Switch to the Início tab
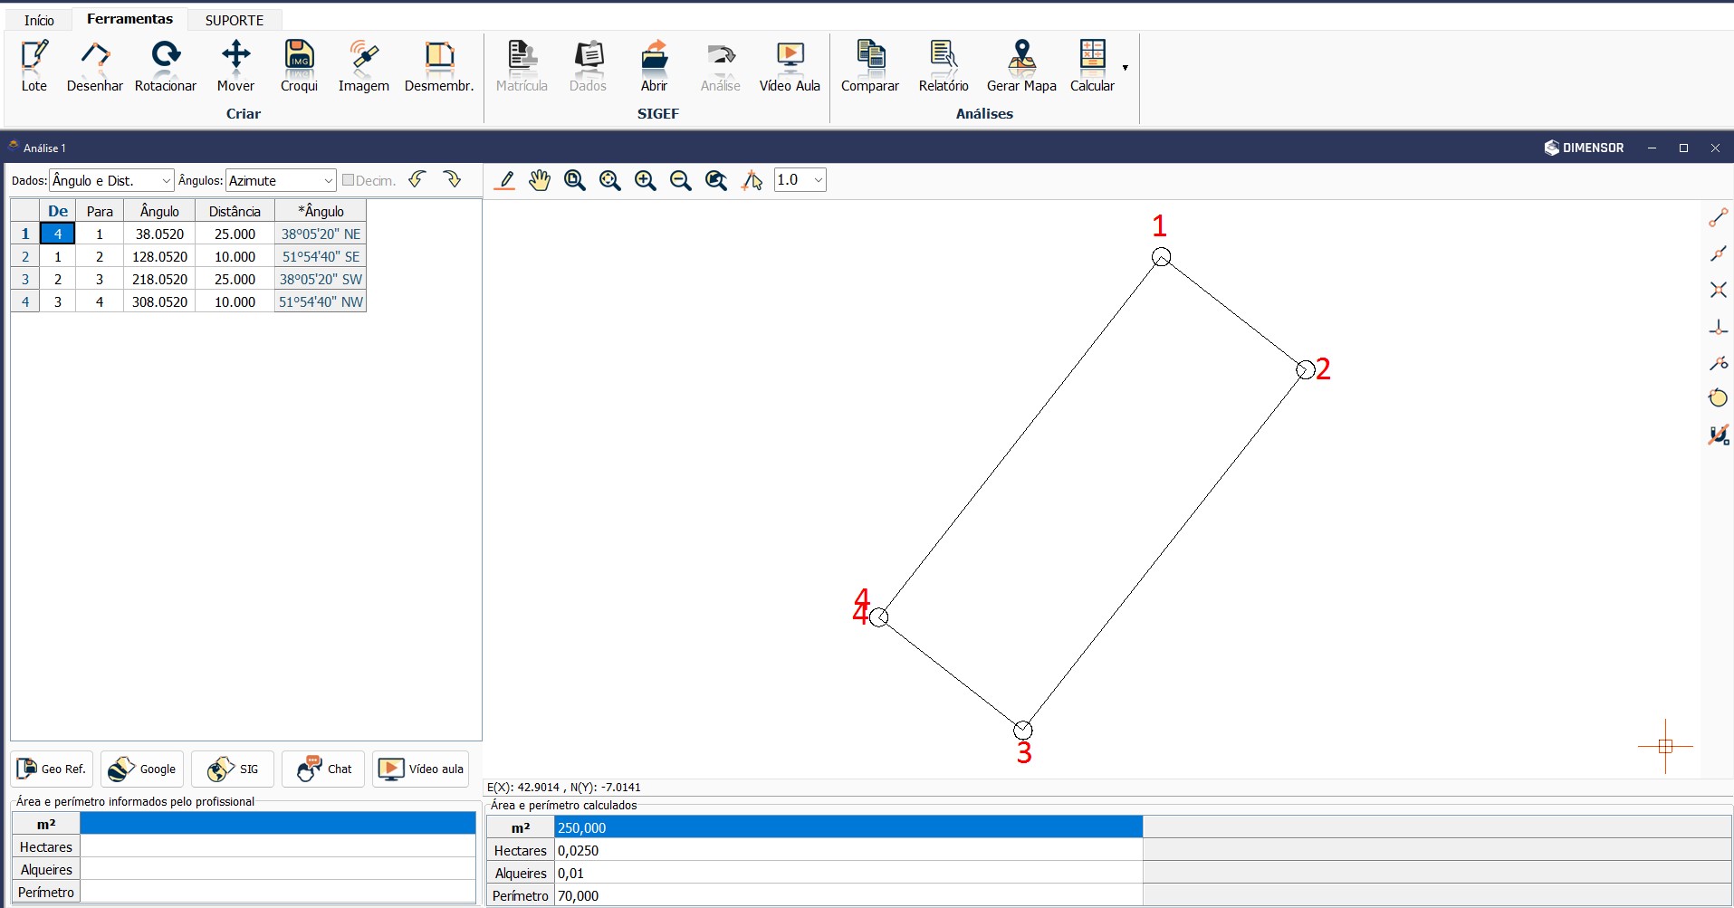This screenshot has width=1734, height=908. coord(39,20)
